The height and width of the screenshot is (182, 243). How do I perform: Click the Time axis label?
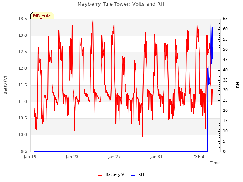[215, 163]
